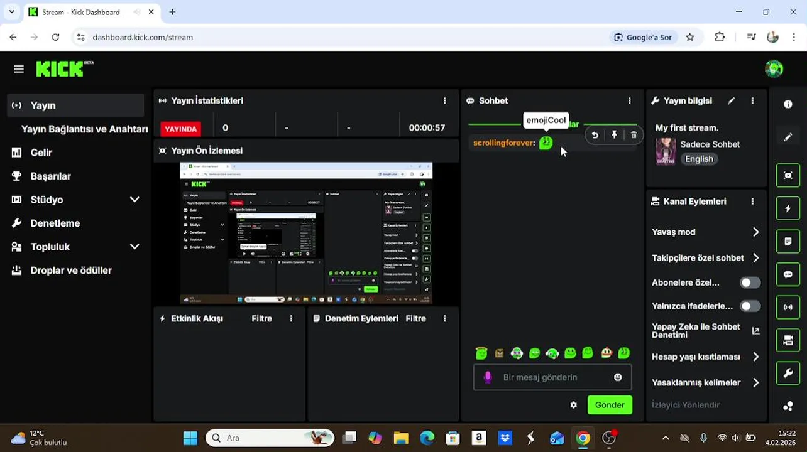Click the taskbar Ara search box

270,438
